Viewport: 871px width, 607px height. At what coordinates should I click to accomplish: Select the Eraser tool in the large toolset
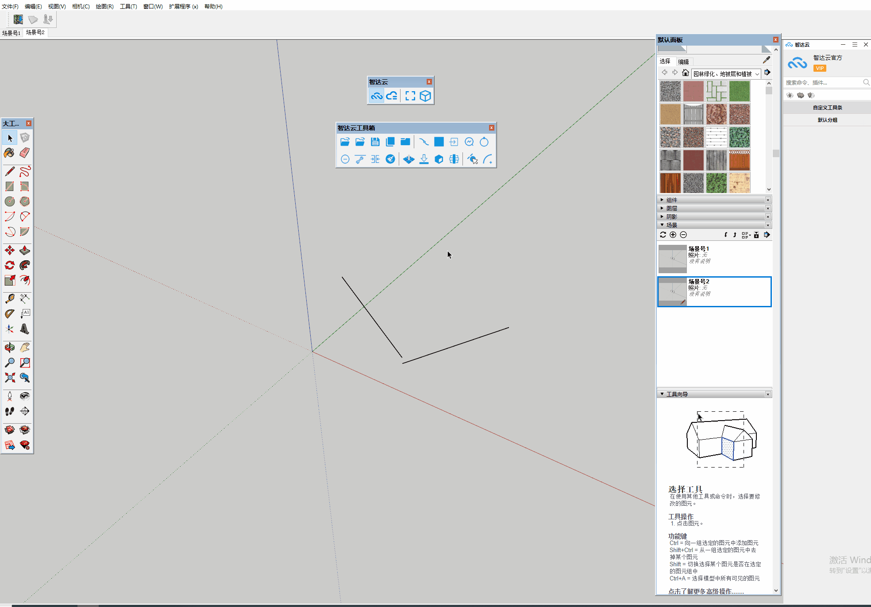tap(25, 153)
